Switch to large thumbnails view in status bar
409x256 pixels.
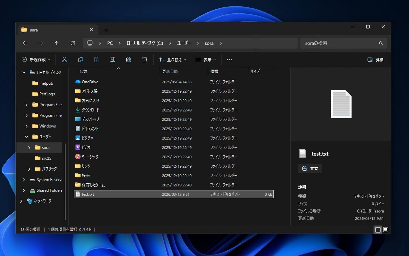(386, 230)
